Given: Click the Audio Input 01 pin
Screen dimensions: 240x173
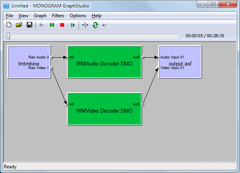Looking at the screenshot, I should tap(157, 57).
